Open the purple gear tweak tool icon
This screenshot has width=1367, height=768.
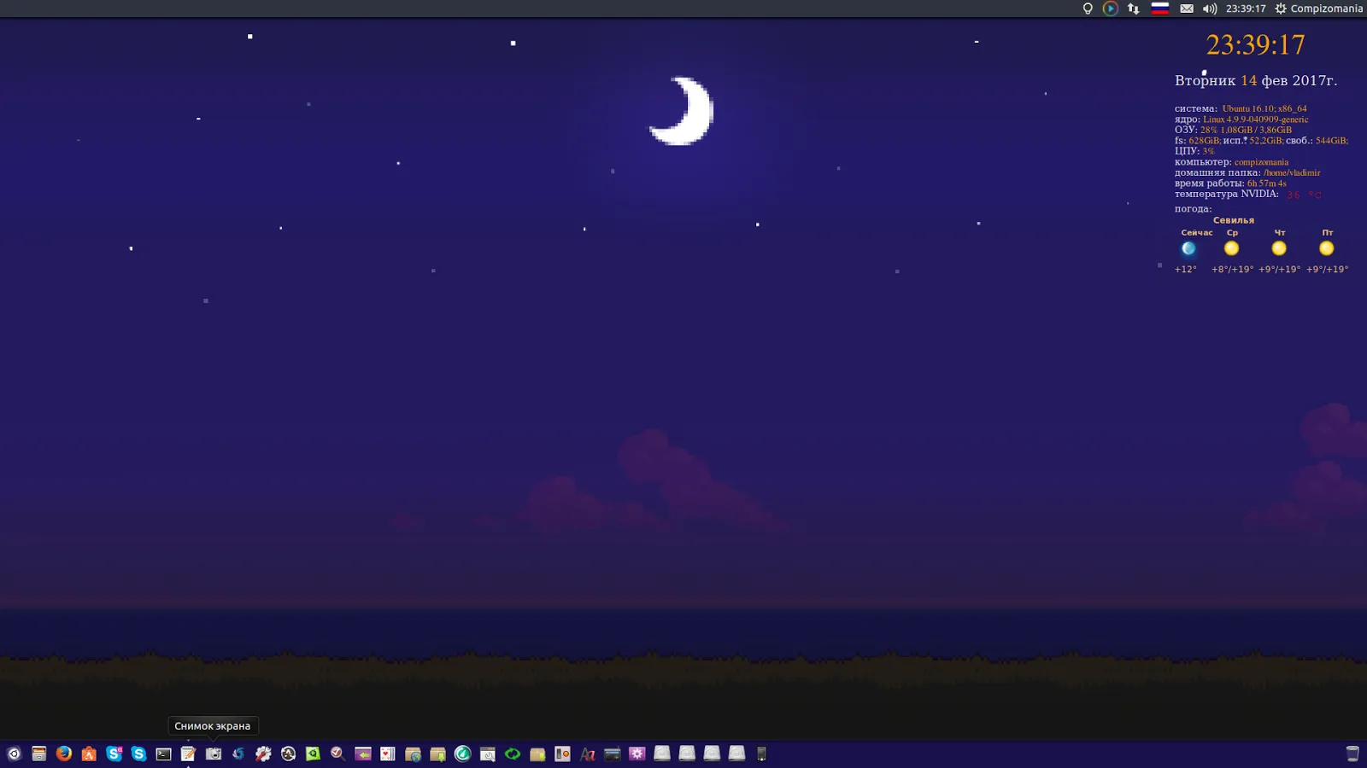coord(637,753)
